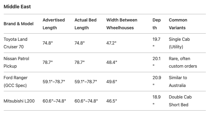
Task: Select the Ford Ranger (GCC Spec) cell
Action: (x=16, y=82)
